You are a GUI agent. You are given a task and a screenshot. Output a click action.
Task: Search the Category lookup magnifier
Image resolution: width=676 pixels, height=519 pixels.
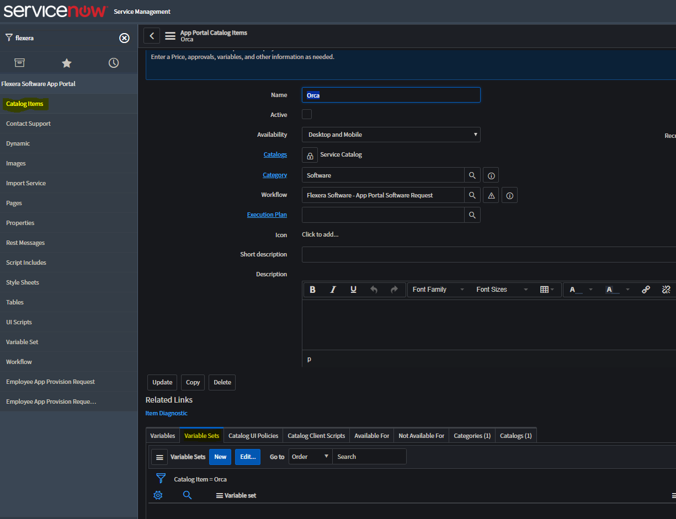click(x=472, y=175)
